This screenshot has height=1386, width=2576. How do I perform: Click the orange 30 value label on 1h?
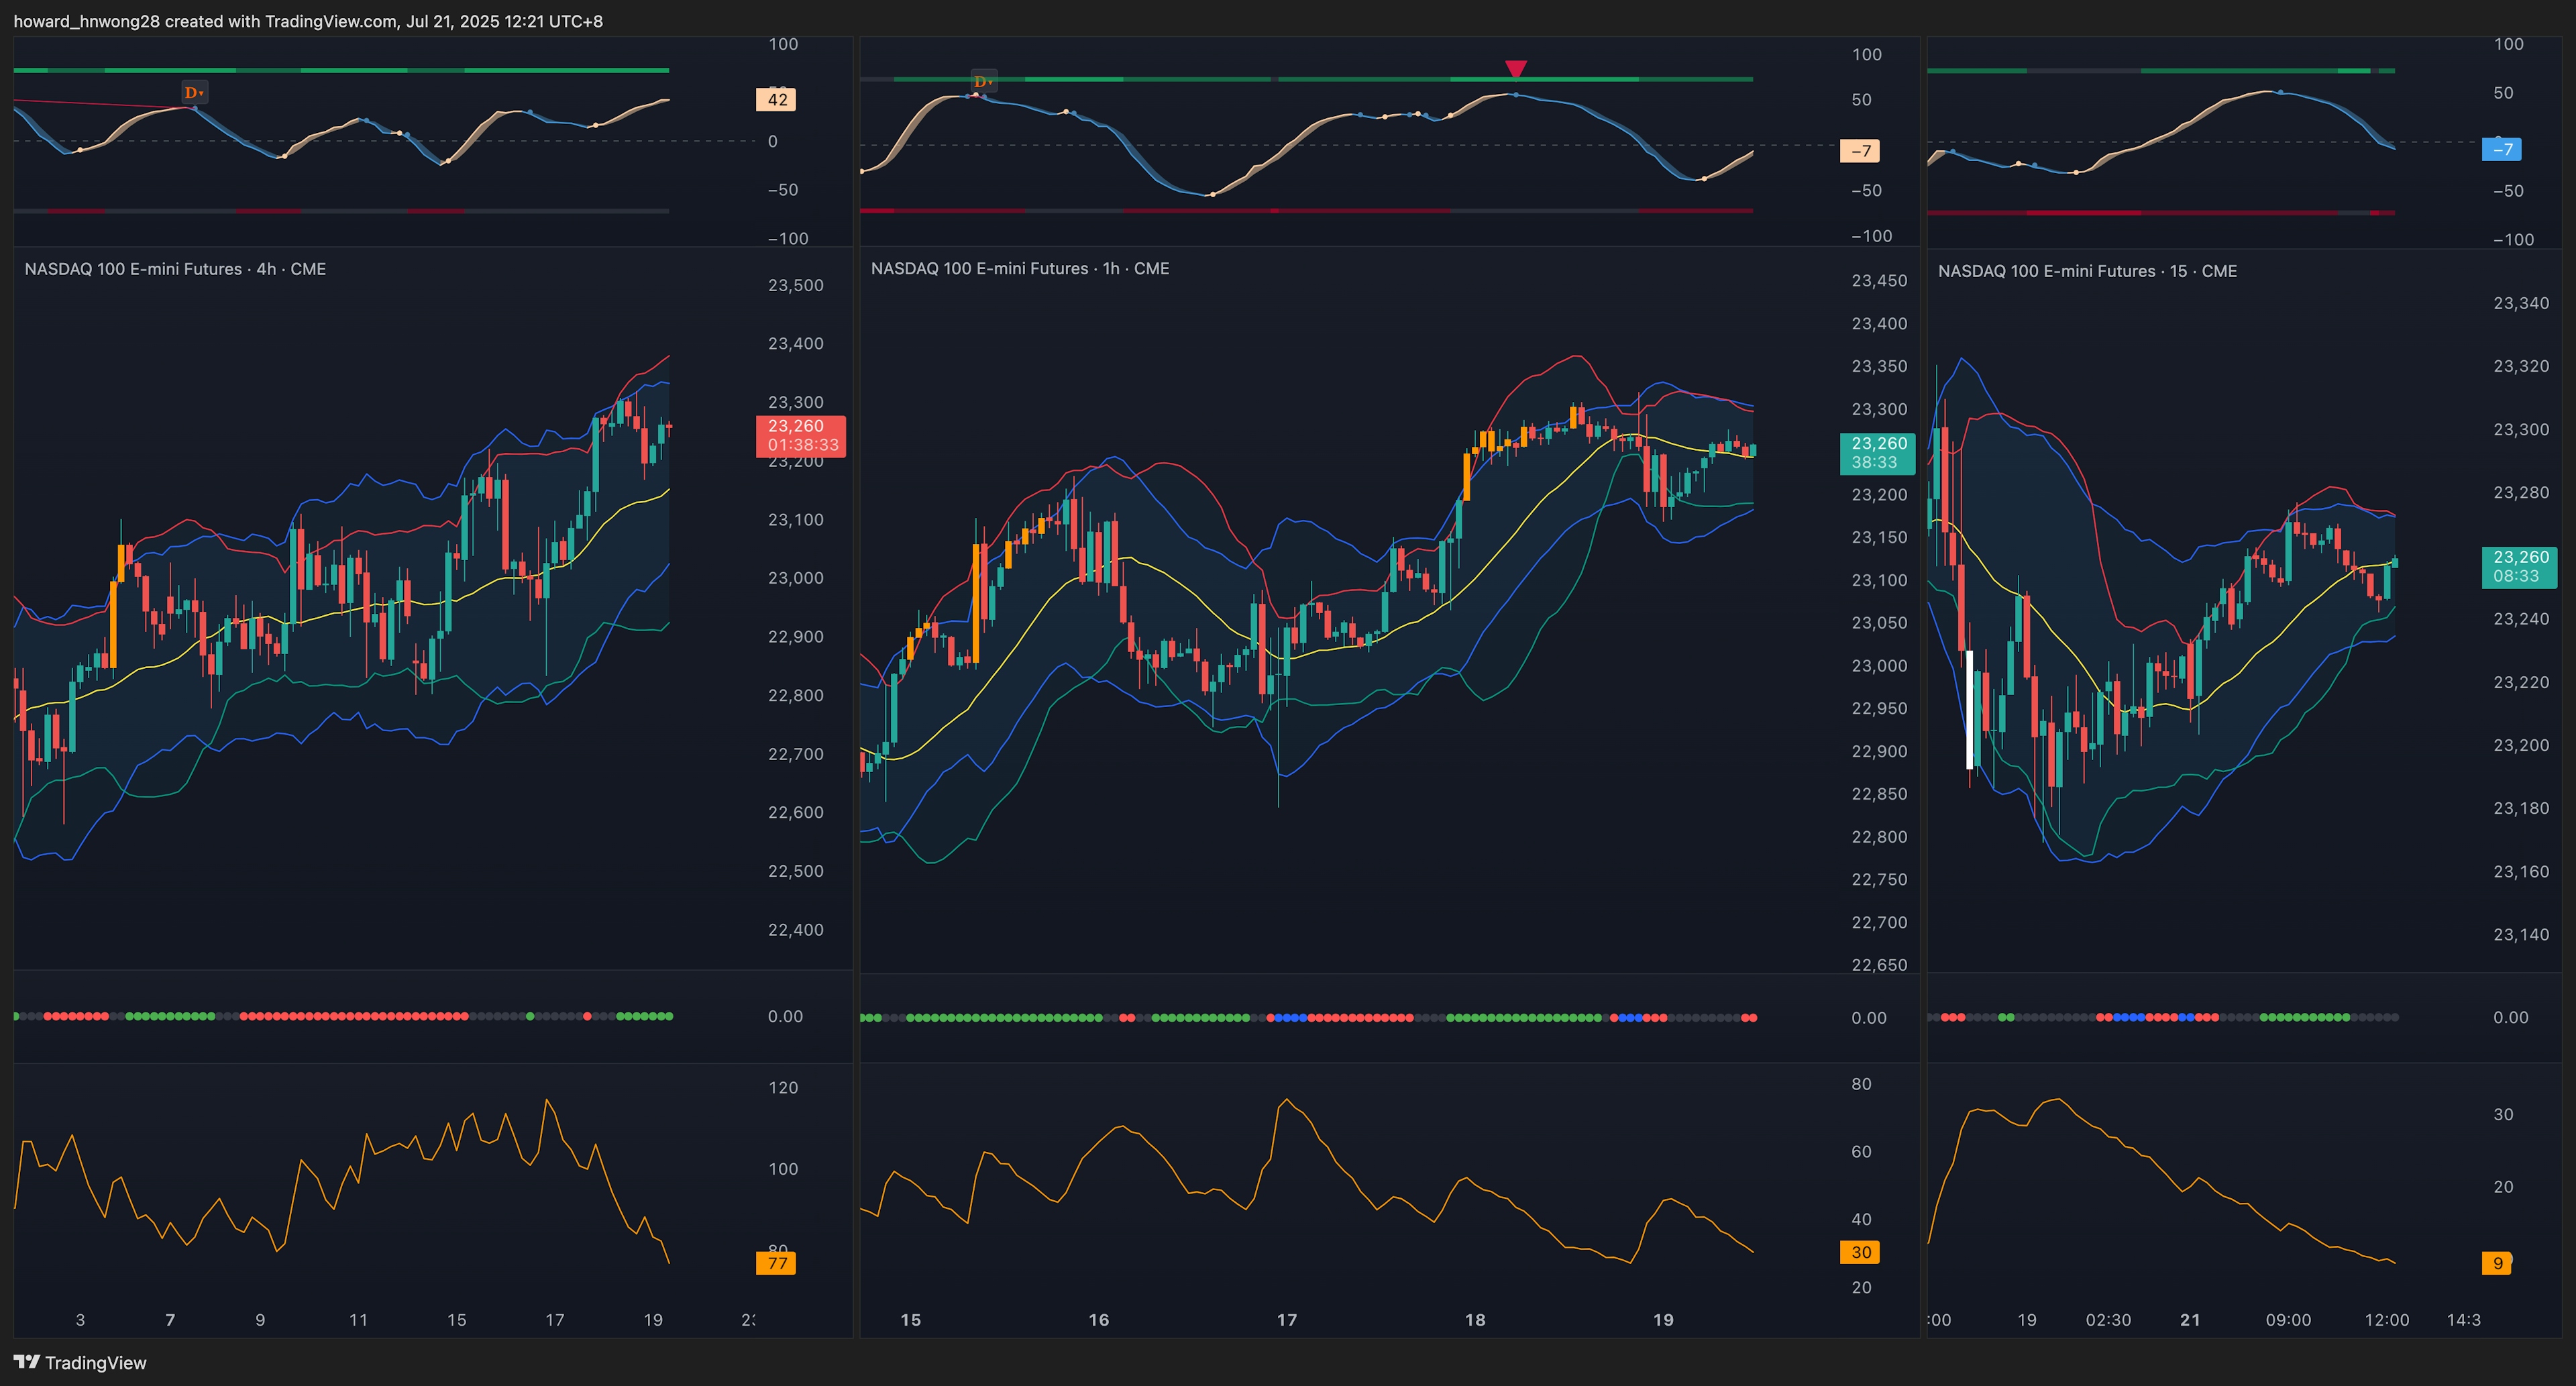coord(1860,1252)
